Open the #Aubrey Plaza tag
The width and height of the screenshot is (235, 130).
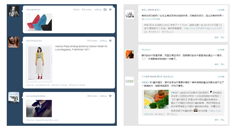(x=59, y=85)
